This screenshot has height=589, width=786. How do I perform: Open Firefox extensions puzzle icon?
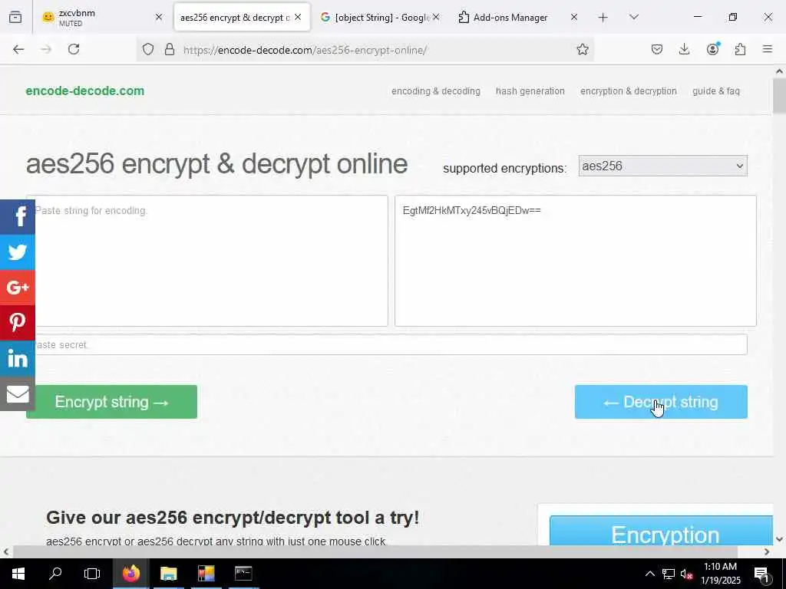(740, 49)
